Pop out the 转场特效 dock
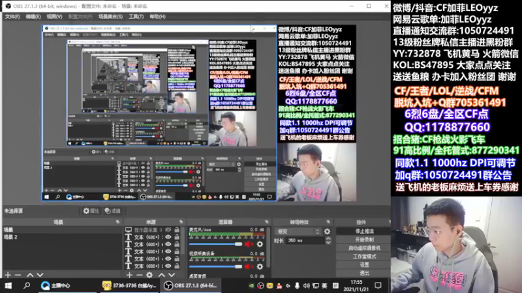522x293 pixels. (328, 222)
